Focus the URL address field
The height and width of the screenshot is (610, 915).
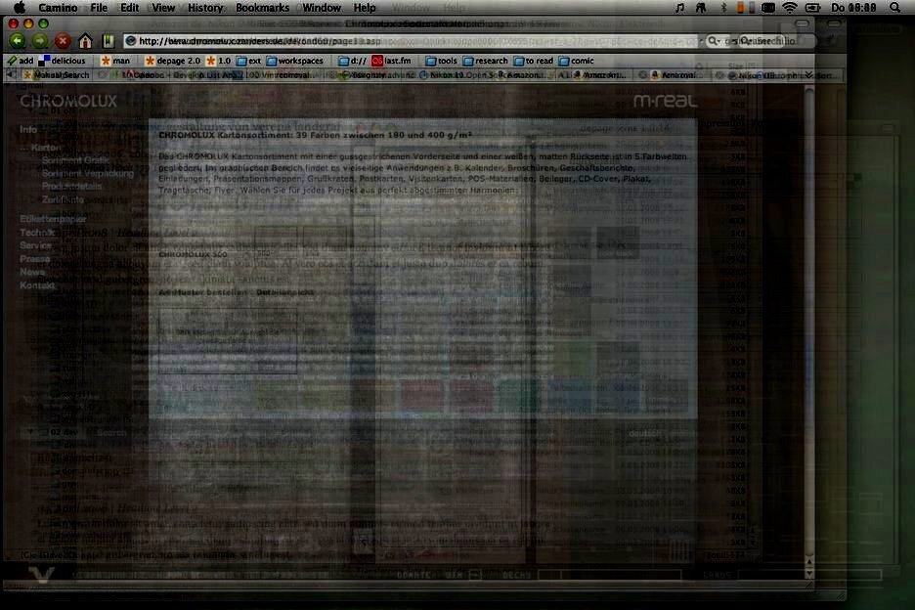point(412,41)
